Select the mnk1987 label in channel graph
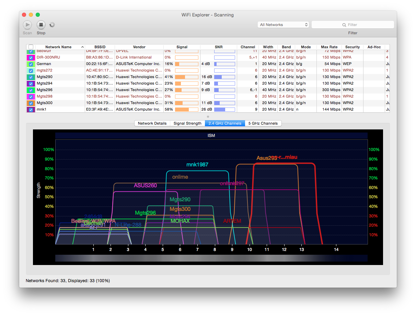416x315 pixels. point(197,165)
